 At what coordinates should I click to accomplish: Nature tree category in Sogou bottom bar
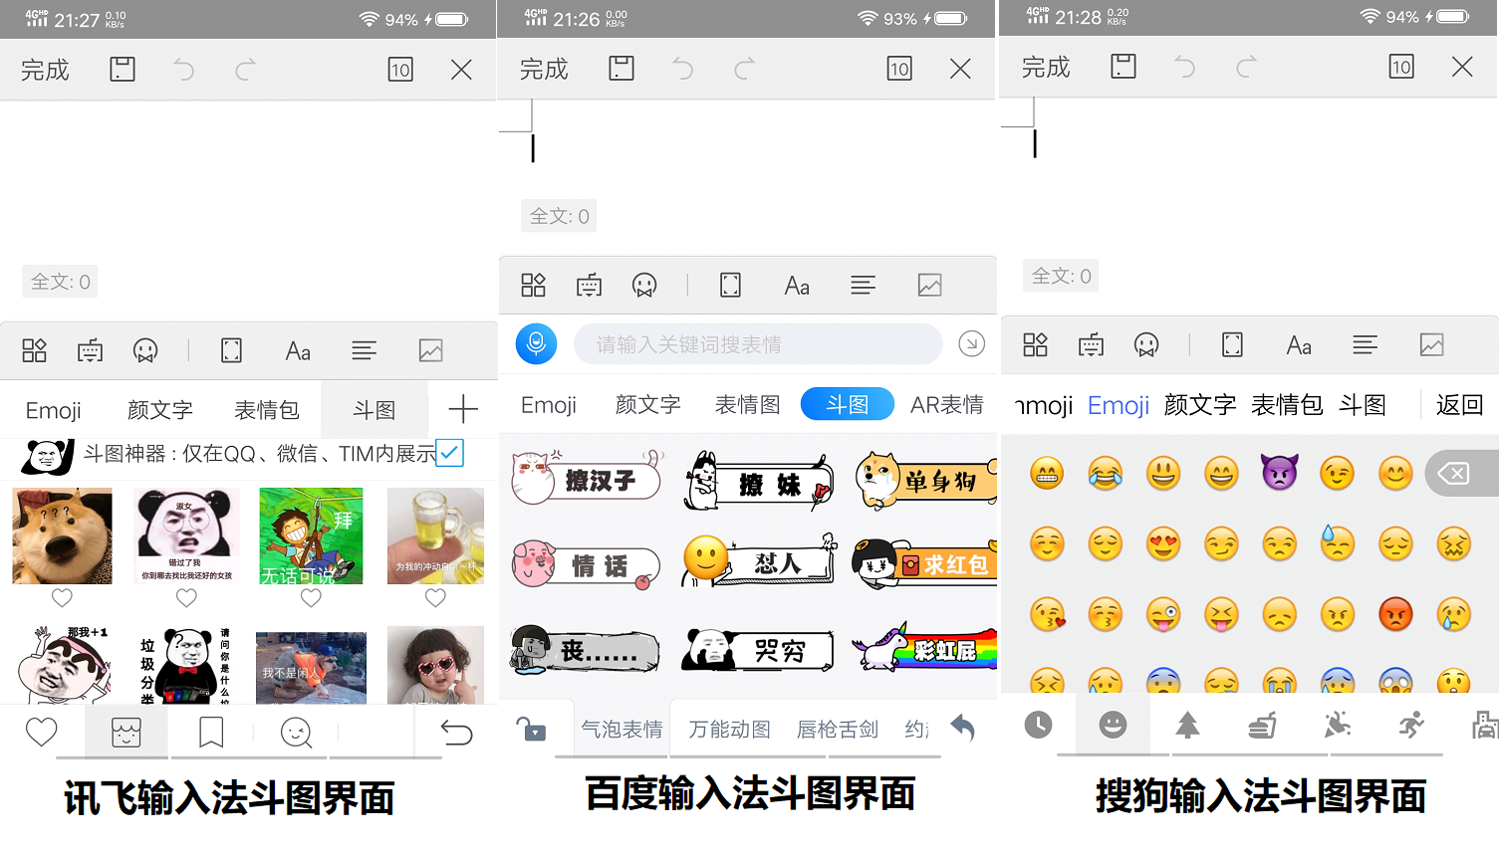click(x=1187, y=726)
